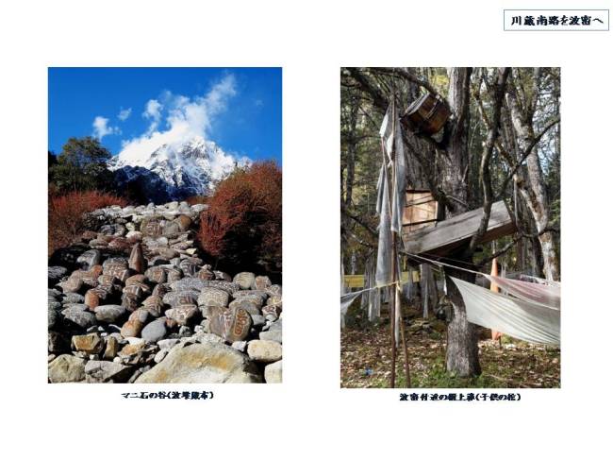Viewport: 613px width, 460px height.
Task: Click the dark green tree beside mountain
Action: (80, 164)
